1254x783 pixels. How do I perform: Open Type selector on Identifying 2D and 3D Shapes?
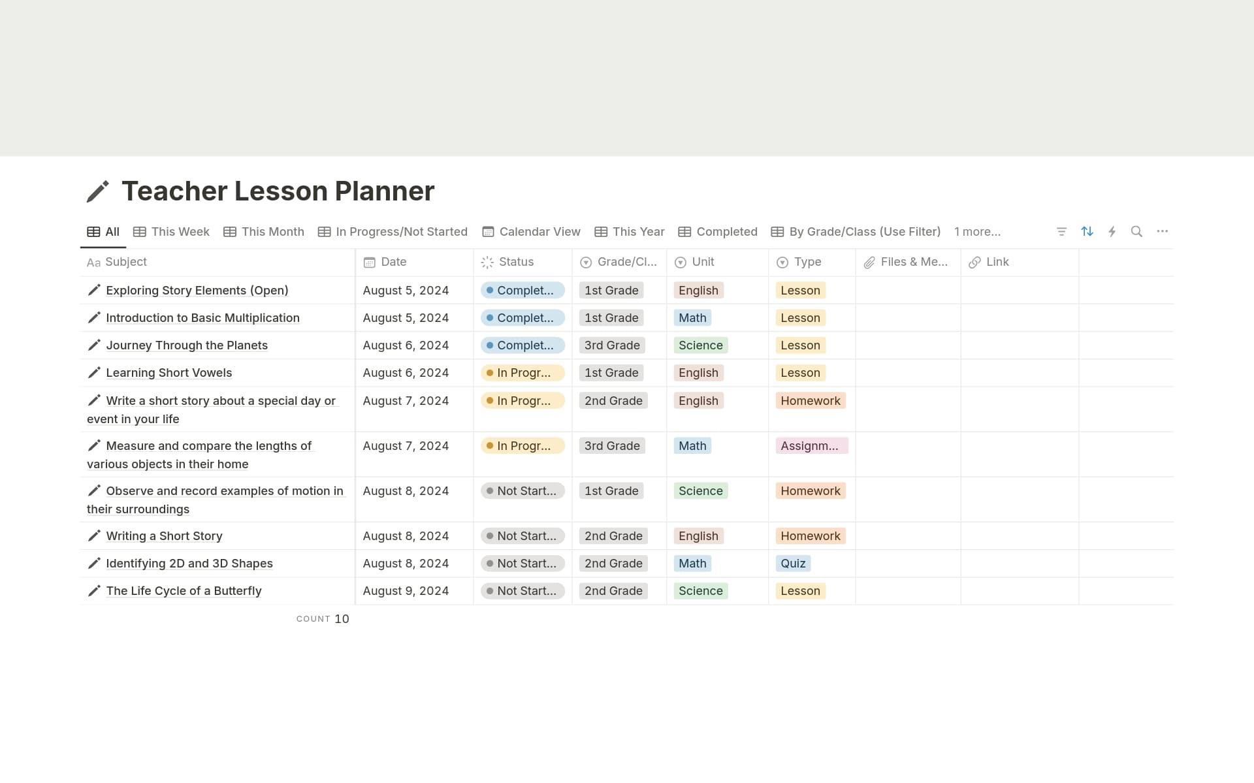click(x=793, y=563)
